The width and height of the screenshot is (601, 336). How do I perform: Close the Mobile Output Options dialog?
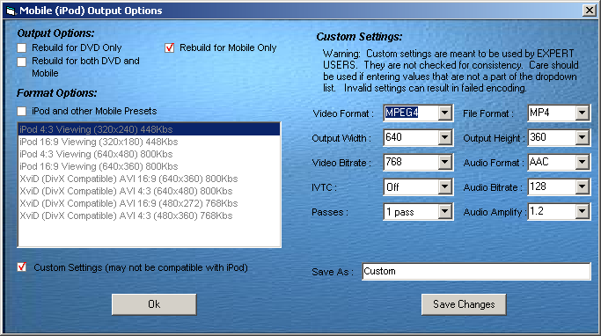(589, 11)
